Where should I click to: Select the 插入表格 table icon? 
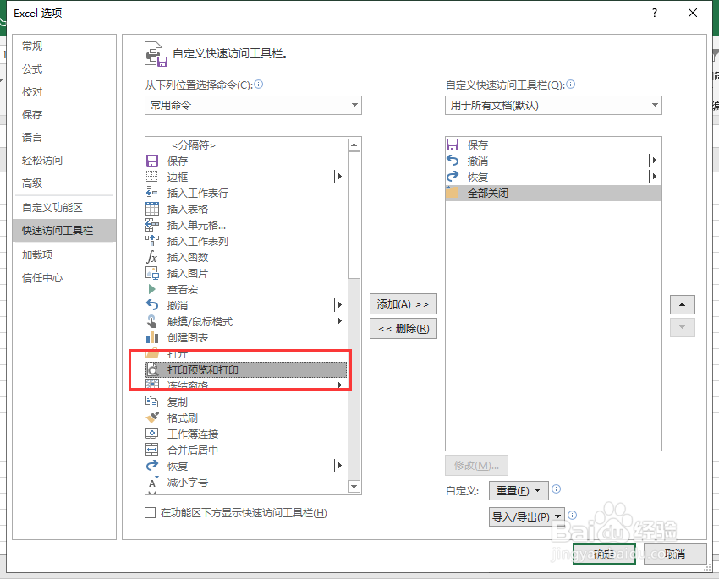(151, 209)
